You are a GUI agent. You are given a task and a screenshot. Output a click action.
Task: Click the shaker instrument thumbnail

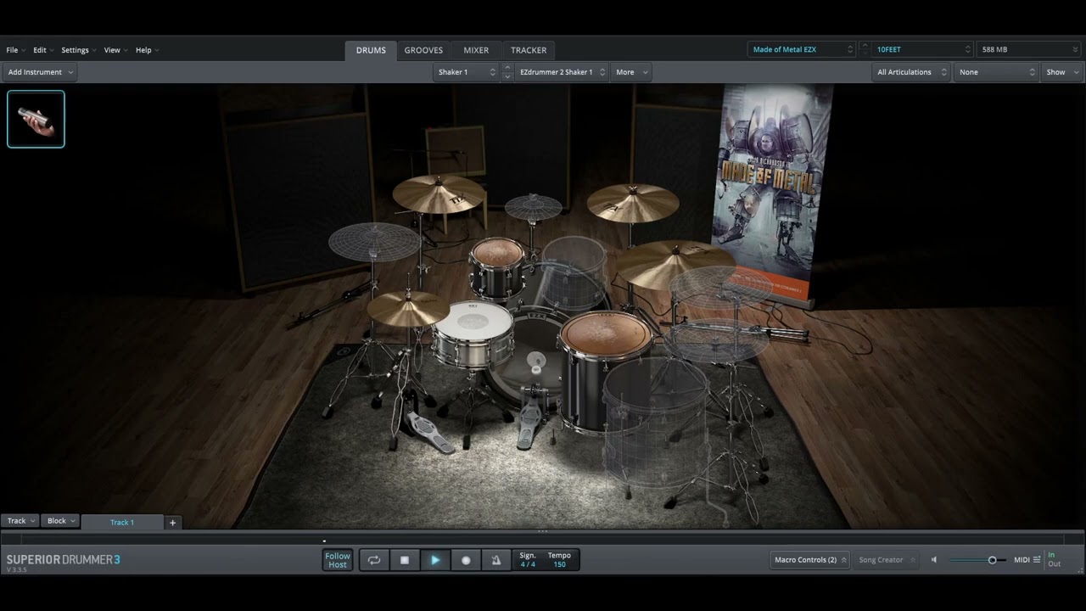point(36,119)
